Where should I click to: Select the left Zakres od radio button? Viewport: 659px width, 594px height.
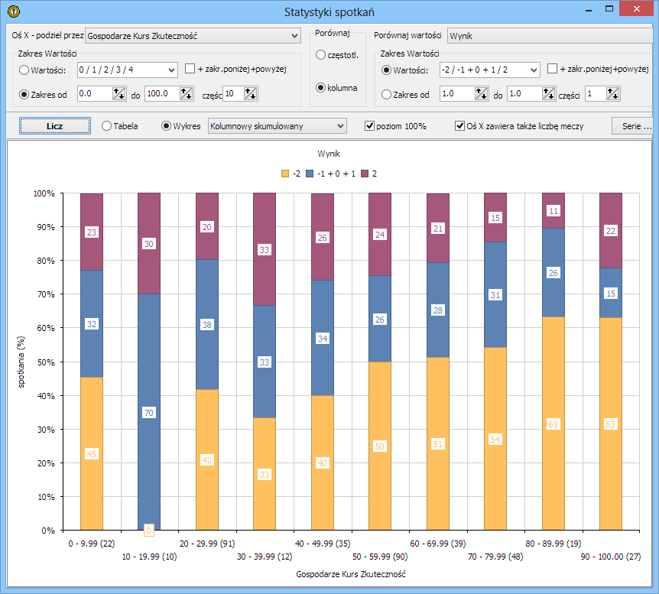[x=24, y=95]
